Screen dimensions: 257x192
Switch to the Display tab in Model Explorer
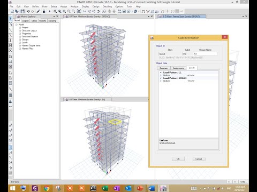tap(25, 21)
